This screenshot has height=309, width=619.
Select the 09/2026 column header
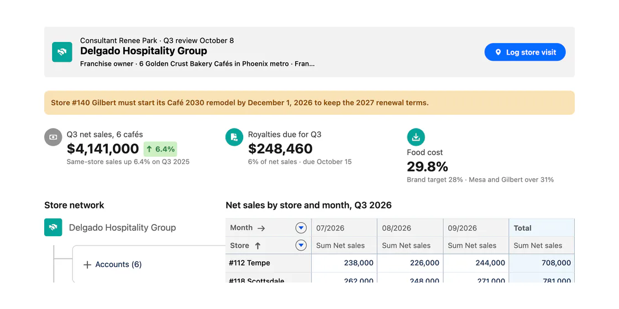click(476, 228)
